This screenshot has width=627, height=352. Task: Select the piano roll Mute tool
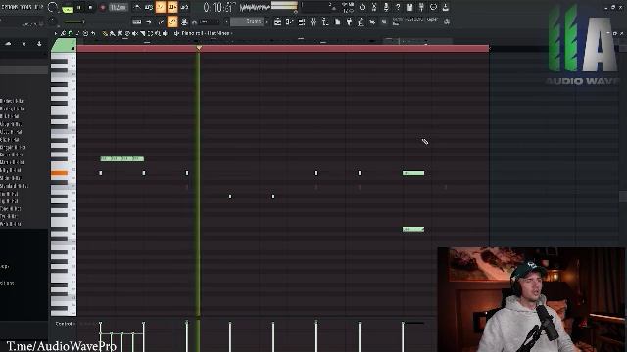click(x=135, y=34)
